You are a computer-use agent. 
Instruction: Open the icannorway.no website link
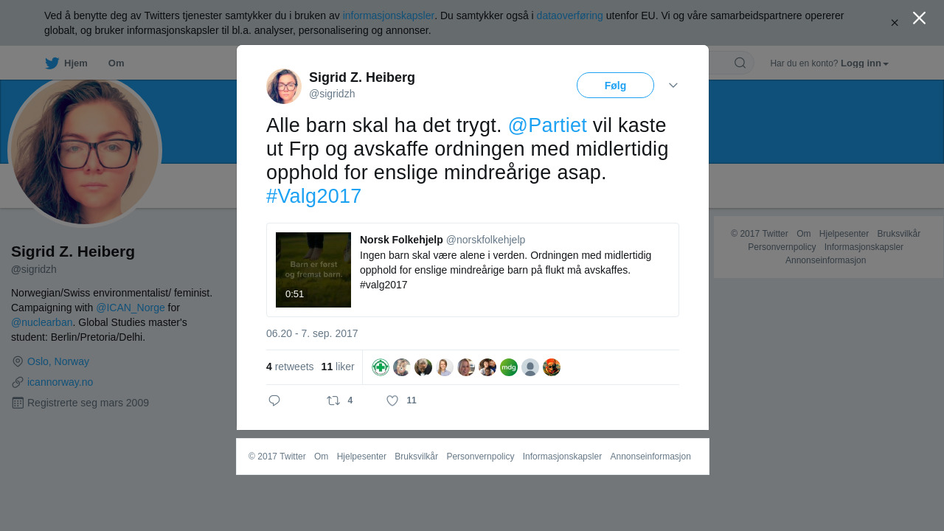point(60,382)
